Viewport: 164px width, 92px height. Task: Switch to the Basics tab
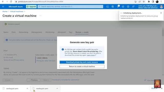coord(6,32)
